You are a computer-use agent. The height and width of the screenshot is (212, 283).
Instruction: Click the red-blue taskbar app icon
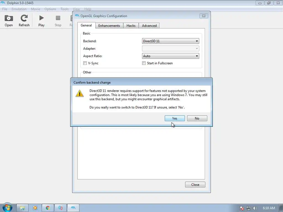[61, 208]
